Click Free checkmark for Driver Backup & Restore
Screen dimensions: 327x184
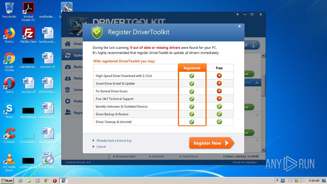click(219, 114)
